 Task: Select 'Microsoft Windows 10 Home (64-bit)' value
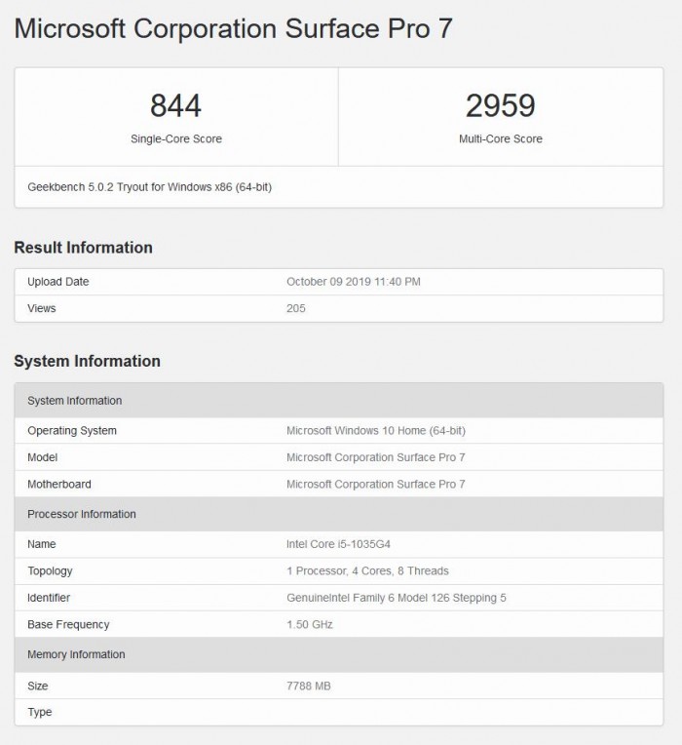tap(376, 431)
